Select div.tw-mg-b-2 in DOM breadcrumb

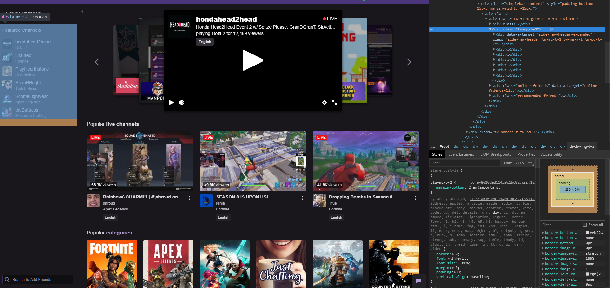tap(582, 146)
